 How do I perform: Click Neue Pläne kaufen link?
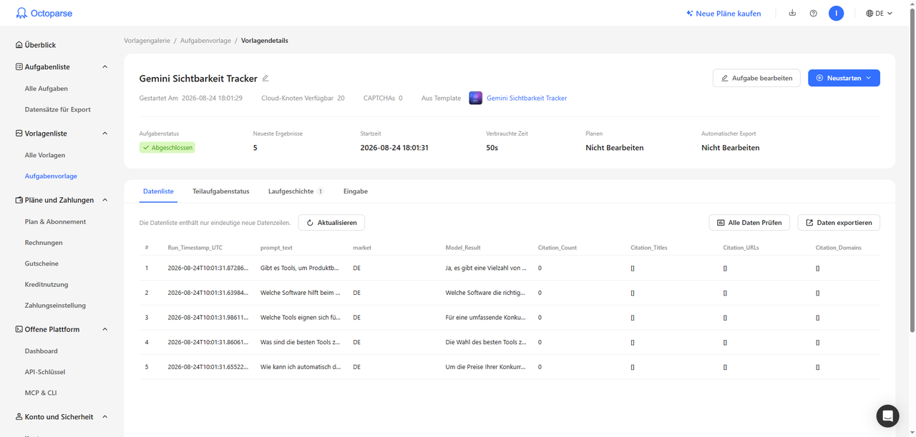pyautogui.click(x=723, y=13)
